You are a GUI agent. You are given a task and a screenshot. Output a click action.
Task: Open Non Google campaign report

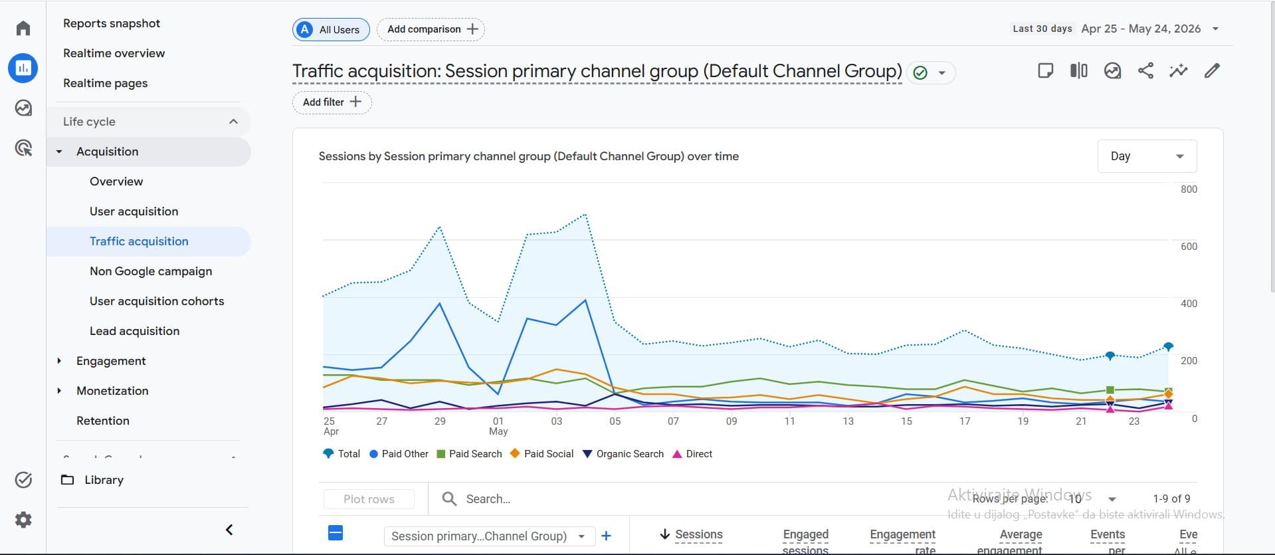pos(151,271)
